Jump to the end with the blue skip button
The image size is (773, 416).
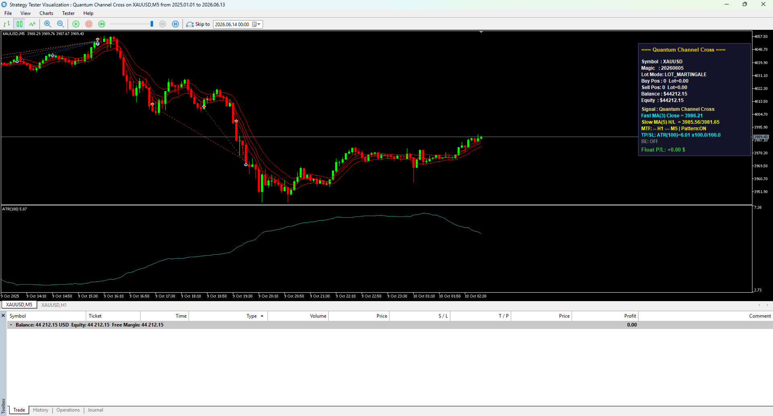[176, 24]
